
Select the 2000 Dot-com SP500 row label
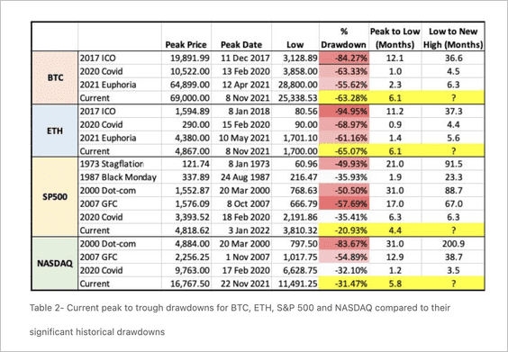pyautogui.click(x=108, y=191)
